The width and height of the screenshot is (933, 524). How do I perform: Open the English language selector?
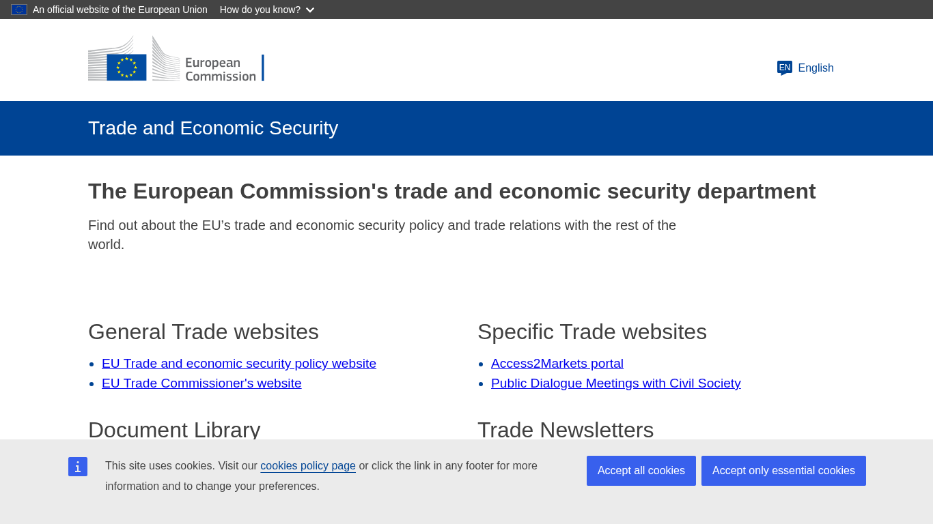(815, 68)
